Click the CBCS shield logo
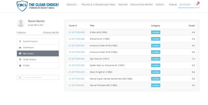 22,6
